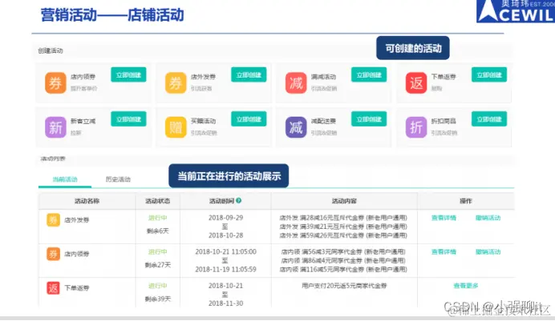Click the purple 减 icon for 减配送费
Viewport: 555px width, 321px height.
coord(296,127)
